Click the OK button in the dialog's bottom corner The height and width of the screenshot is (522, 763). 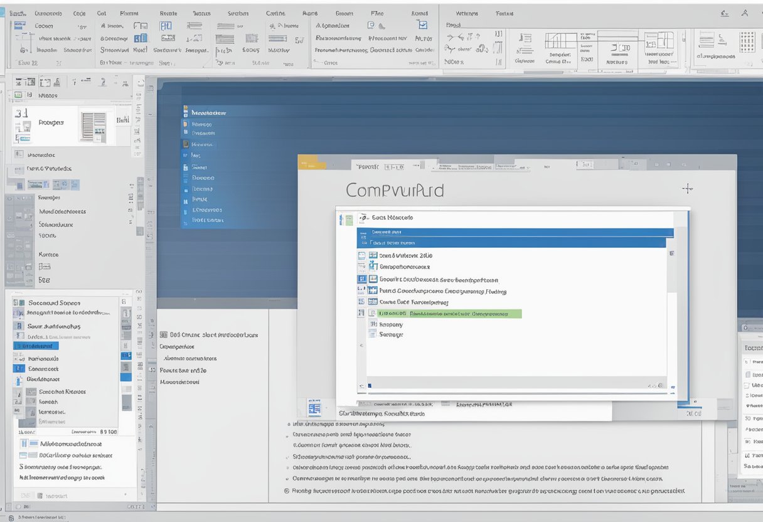click(x=692, y=413)
